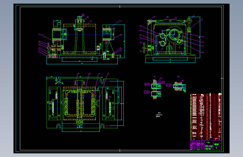This screenshot has width=243, height=157.
Task: Click the bottom-right U-slot in plan view
Action: pyautogui.click(x=102, y=125)
